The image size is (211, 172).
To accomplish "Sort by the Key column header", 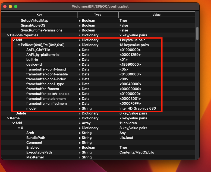I will tap(39, 15).
